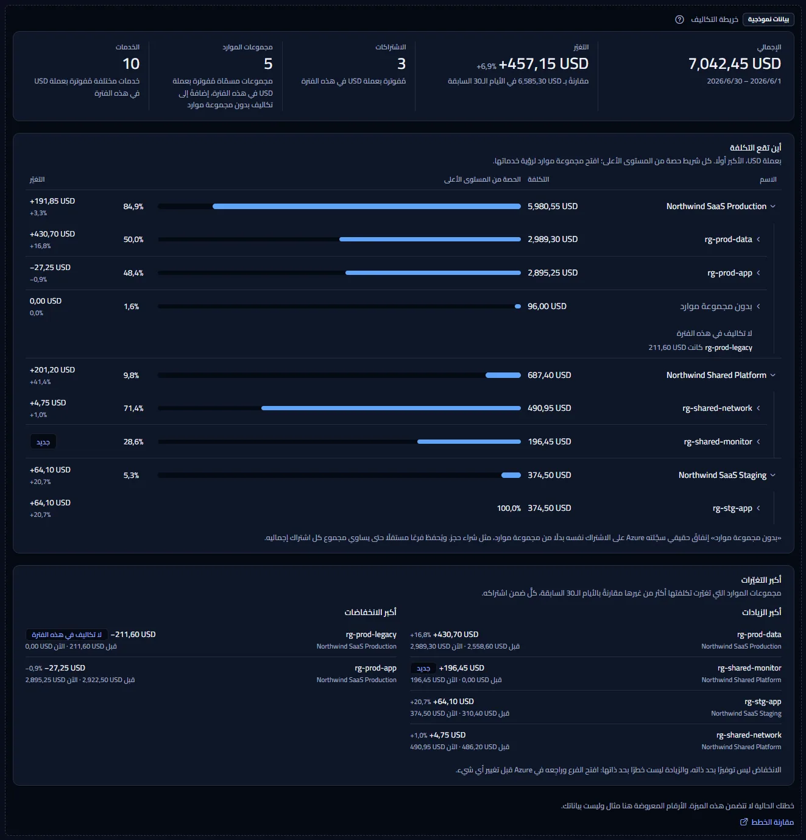
Task: Select rg-prod-data in أكبر الزيادات list
Action: coord(759,635)
